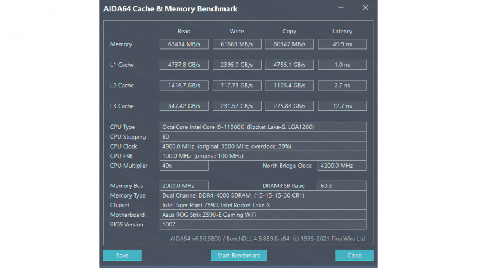477x268 pixels.
Task: Click the Read column header
Action: point(184,31)
